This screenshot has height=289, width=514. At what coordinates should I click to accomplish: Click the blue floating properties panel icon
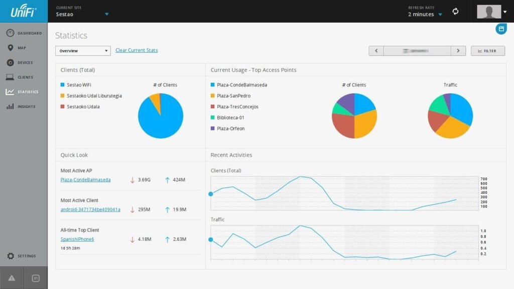(x=501, y=29)
